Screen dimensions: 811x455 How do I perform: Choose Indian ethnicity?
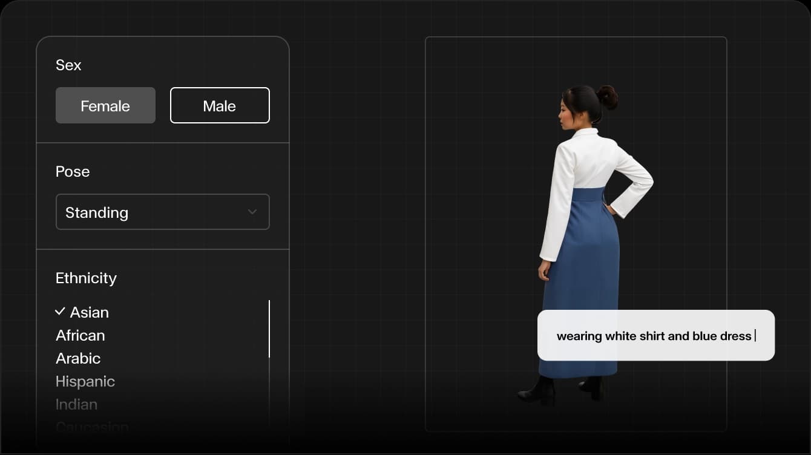(x=76, y=404)
